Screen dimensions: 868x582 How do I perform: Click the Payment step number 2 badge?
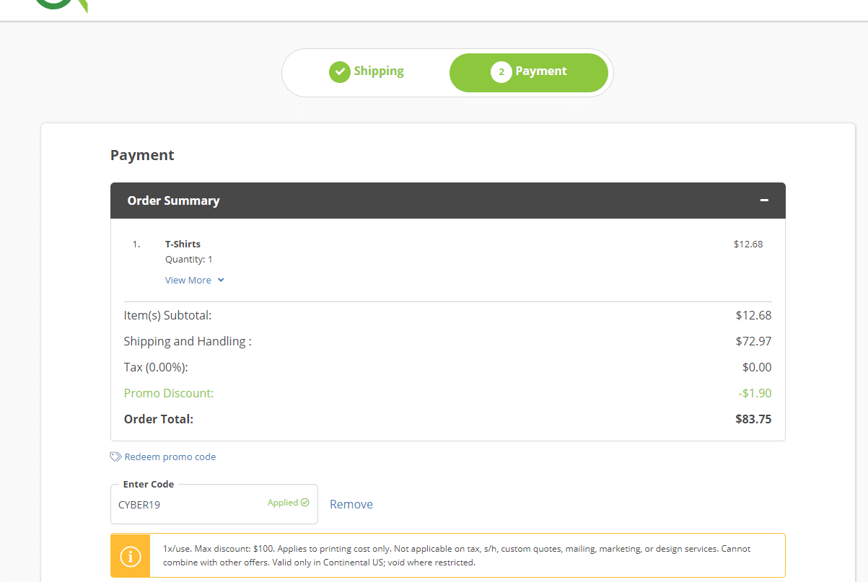[x=501, y=71]
